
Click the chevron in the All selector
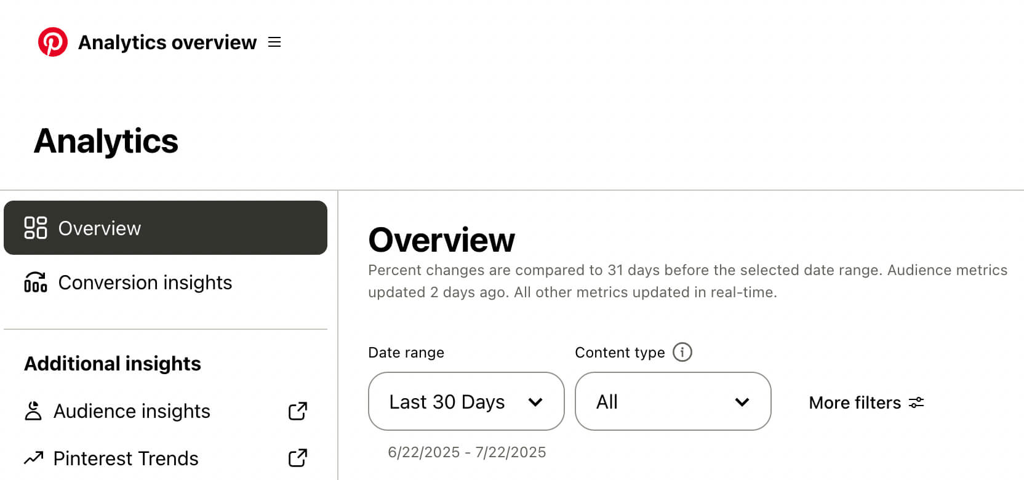pyautogui.click(x=742, y=402)
